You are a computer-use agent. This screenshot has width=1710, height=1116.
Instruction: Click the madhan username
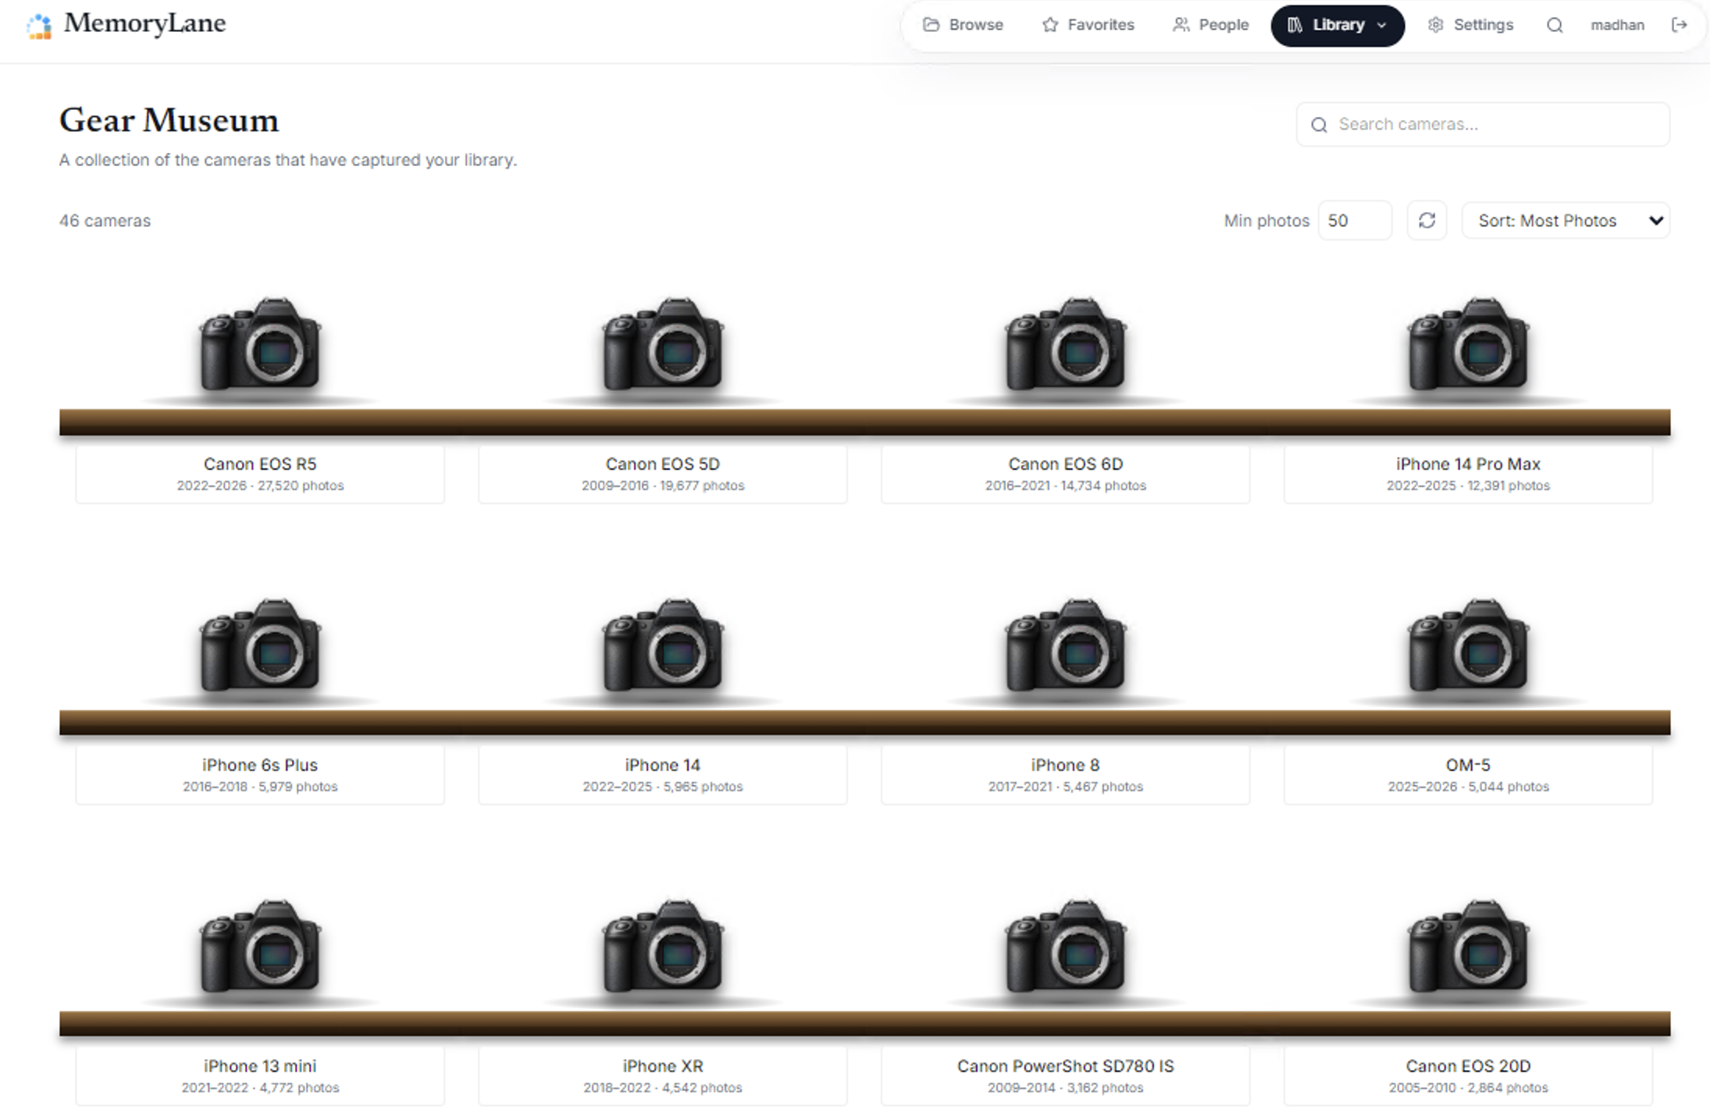tap(1617, 25)
